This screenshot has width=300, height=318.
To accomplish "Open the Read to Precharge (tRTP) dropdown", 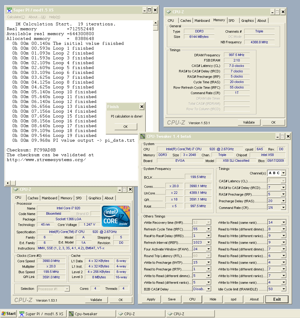I will tap(208, 269).
